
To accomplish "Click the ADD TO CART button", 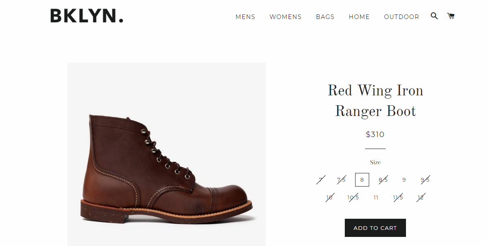I will tap(375, 228).
